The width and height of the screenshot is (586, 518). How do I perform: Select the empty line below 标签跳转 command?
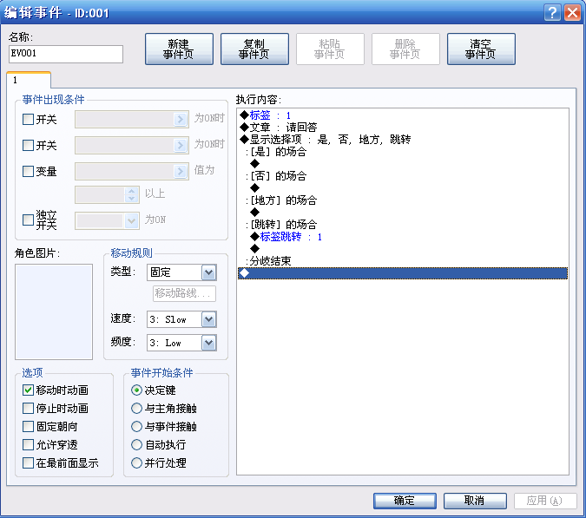click(403, 249)
